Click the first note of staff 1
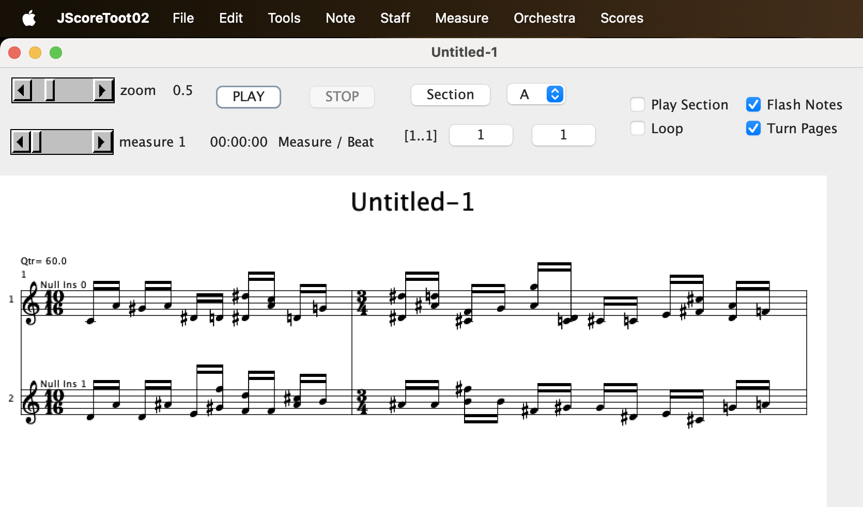The height and width of the screenshot is (507, 863). [91, 321]
